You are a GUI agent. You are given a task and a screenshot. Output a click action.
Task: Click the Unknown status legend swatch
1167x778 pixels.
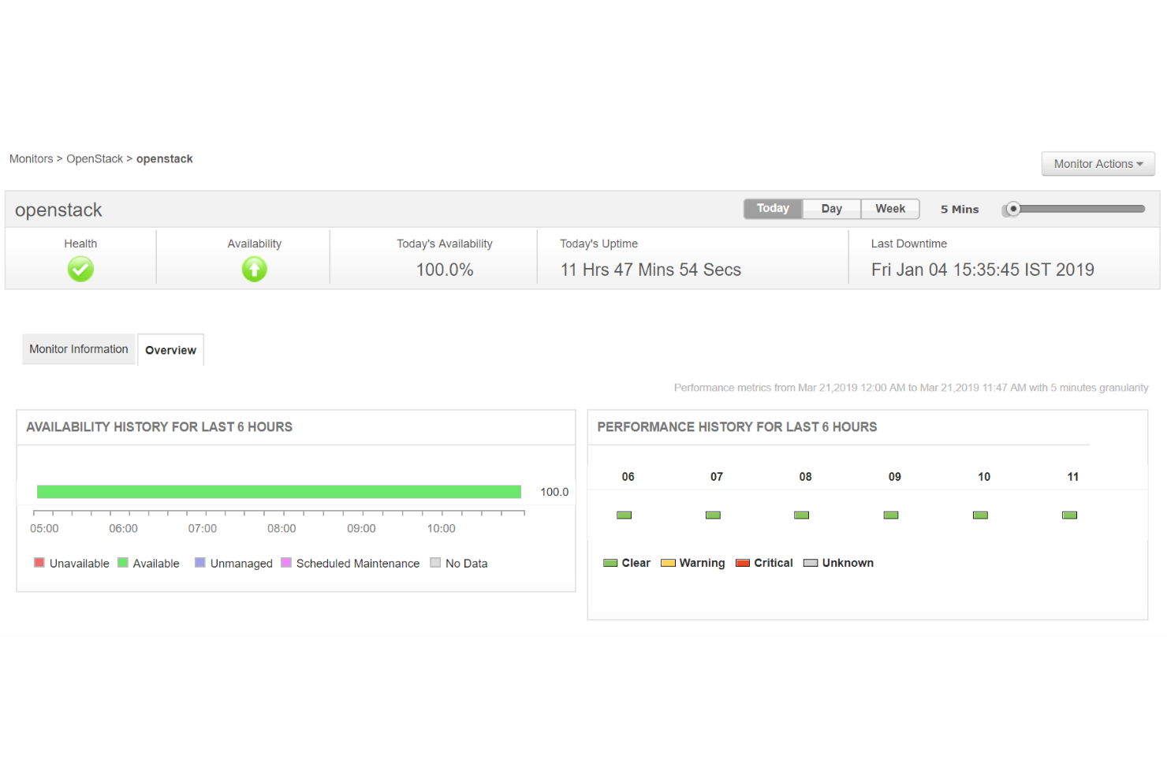(811, 562)
